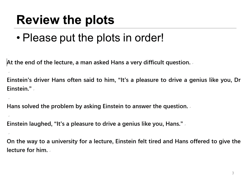
Task: Click the bullet marker before "Please"
Action: 18,38
